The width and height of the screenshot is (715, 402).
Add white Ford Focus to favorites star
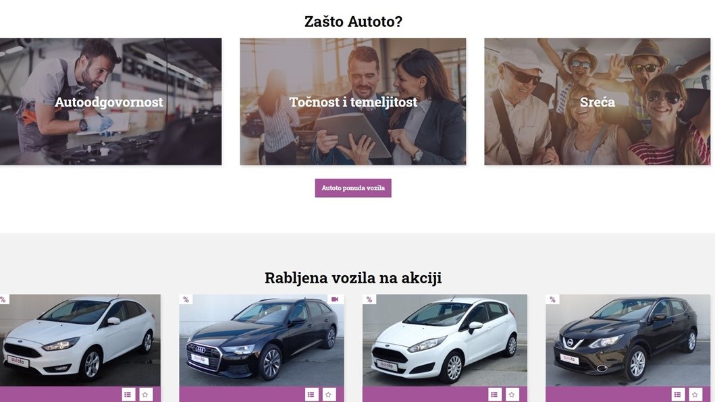pyautogui.click(x=145, y=395)
